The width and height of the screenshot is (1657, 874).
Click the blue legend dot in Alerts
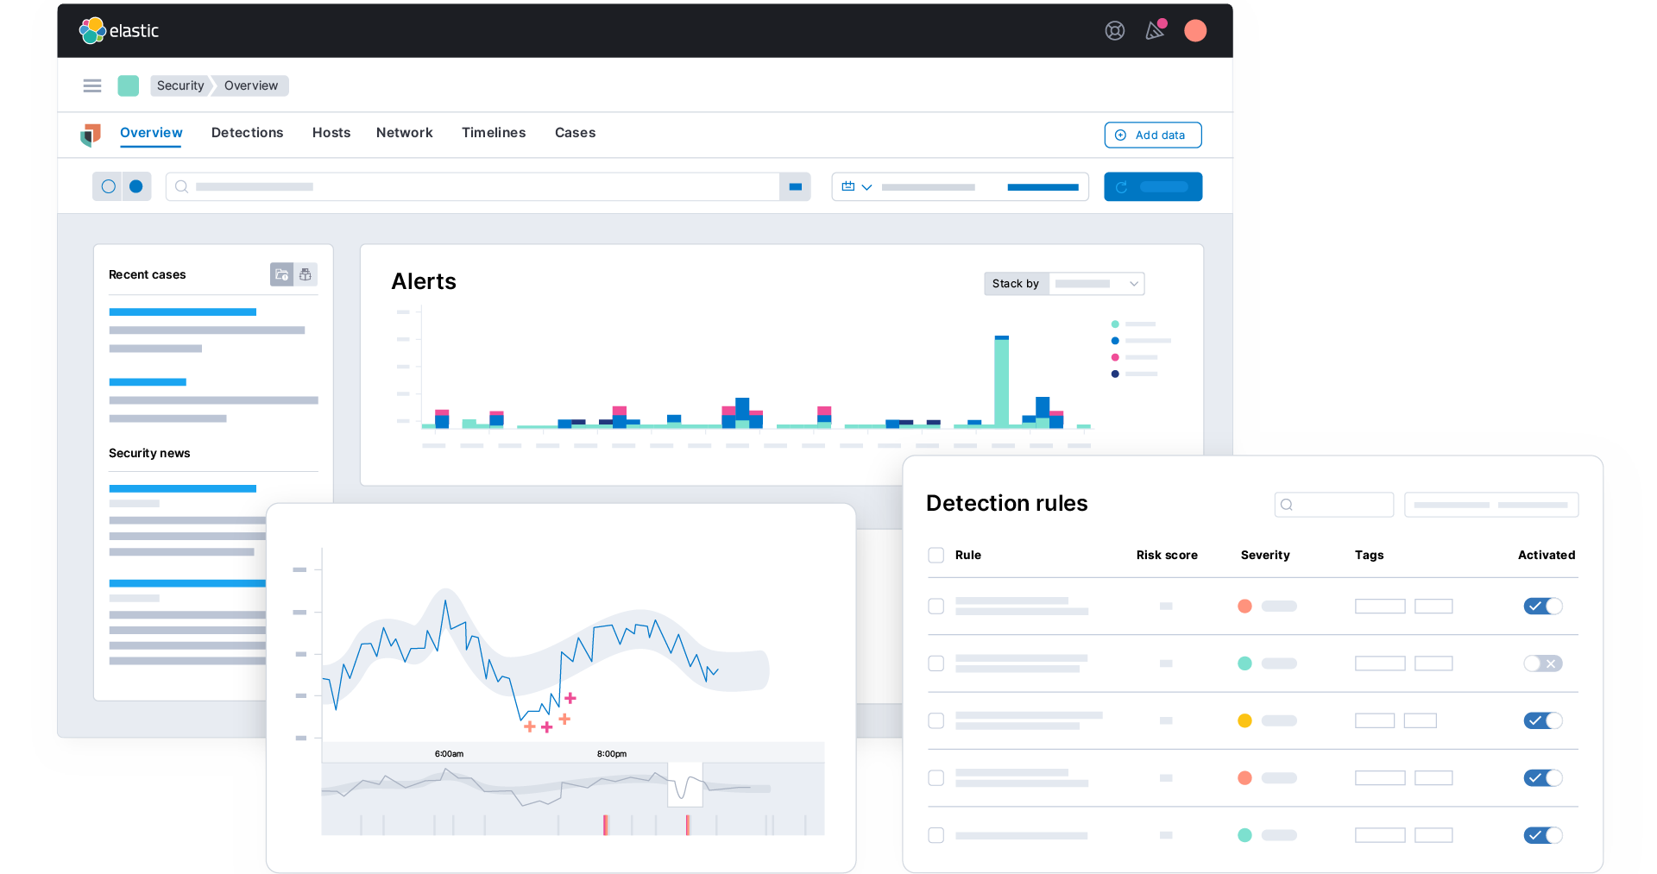pyautogui.click(x=1115, y=341)
